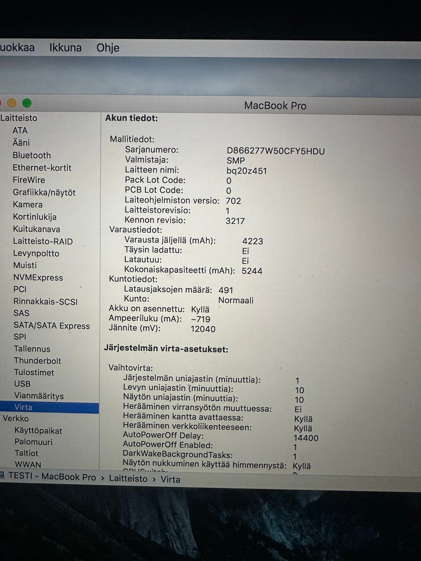The width and height of the screenshot is (421, 561).
Task: Select Laitteisto category in sidebar
Action: click(x=18, y=118)
